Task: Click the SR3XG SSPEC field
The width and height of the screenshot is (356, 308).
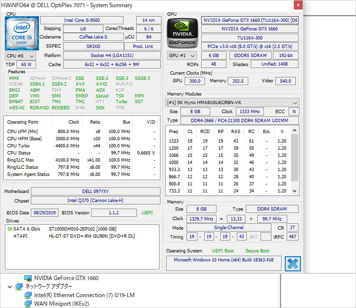Action: click(x=94, y=47)
